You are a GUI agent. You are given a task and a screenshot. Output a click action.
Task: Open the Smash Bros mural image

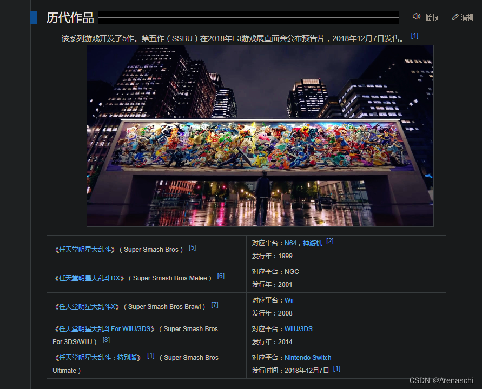pos(260,136)
